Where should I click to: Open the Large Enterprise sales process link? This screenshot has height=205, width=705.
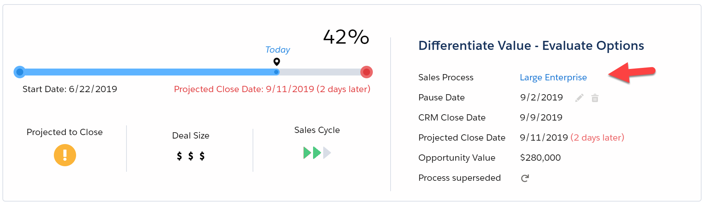click(x=553, y=77)
